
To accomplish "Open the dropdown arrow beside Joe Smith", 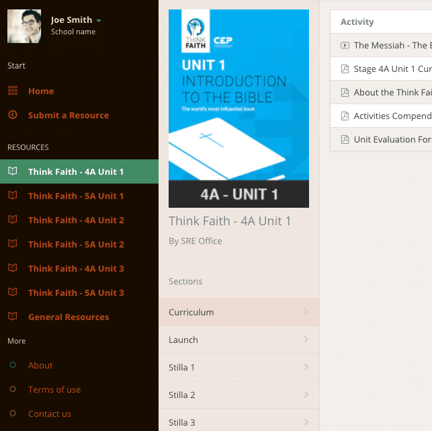I will pos(99,20).
